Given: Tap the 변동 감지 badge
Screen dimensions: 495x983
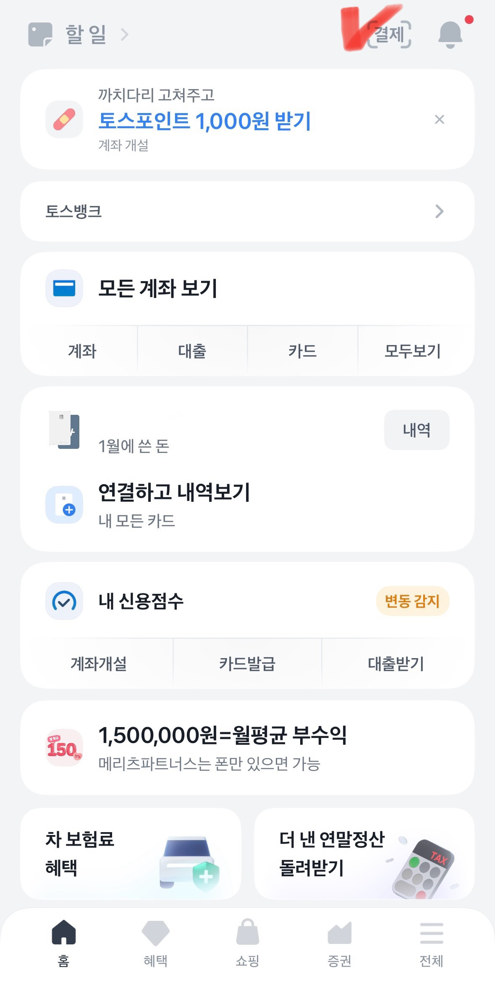Looking at the screenshot, I should pos(413,601).
